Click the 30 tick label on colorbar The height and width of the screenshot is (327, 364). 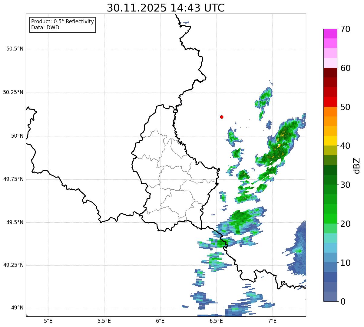pyautogui.click(x=345, y=185)
